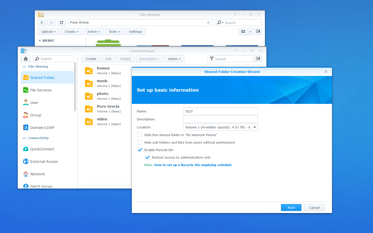This screenshot has width=373, height=233.
Task: Open the Recycle Bin emptying schedule link
Action: pyautogui.click(x=193, y=165)
